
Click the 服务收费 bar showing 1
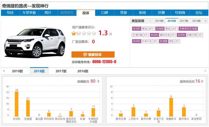(146, 115)
